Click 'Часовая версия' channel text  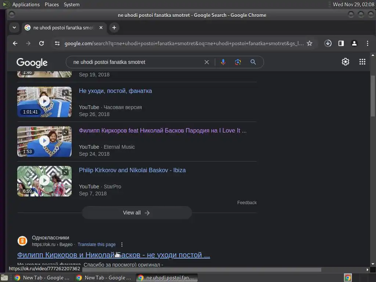click(123, 107)
